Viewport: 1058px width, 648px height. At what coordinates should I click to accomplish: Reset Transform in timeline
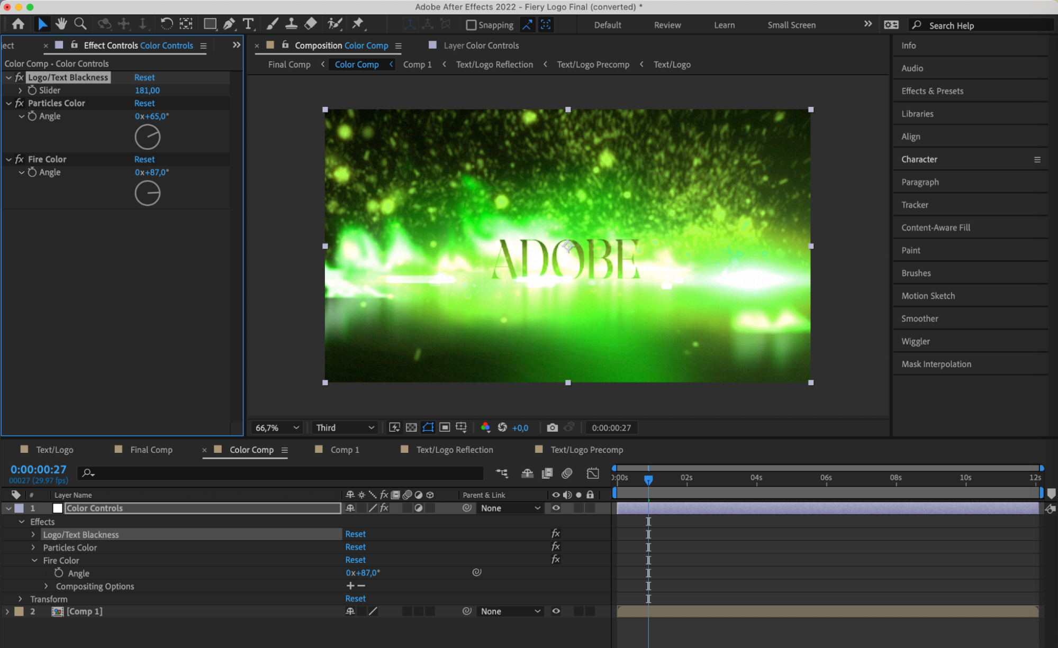pyautogui.click(x=355, y=598)
